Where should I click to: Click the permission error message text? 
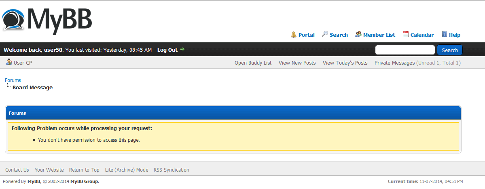(x=89, y=140)
